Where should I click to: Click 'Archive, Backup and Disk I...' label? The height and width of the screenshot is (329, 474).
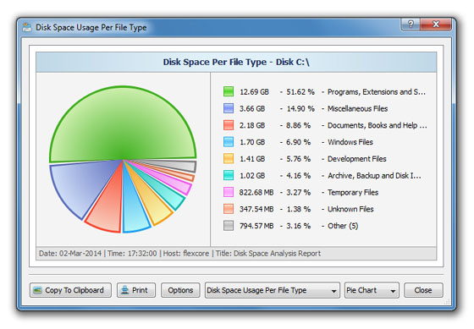[374, 176]
